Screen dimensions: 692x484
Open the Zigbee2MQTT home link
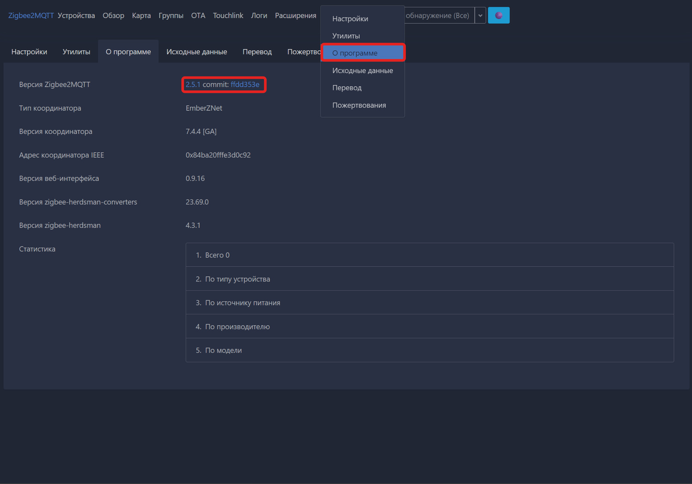pyautogui.click(x=31, y=15)
